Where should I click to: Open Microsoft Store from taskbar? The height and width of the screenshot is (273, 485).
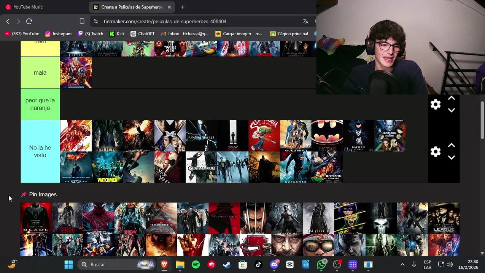pyautogui.click(x=243, y=264)
